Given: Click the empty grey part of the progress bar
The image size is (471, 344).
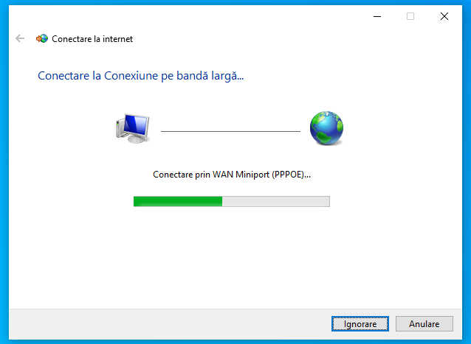Looking at the screenshot, I should (276, 201).
